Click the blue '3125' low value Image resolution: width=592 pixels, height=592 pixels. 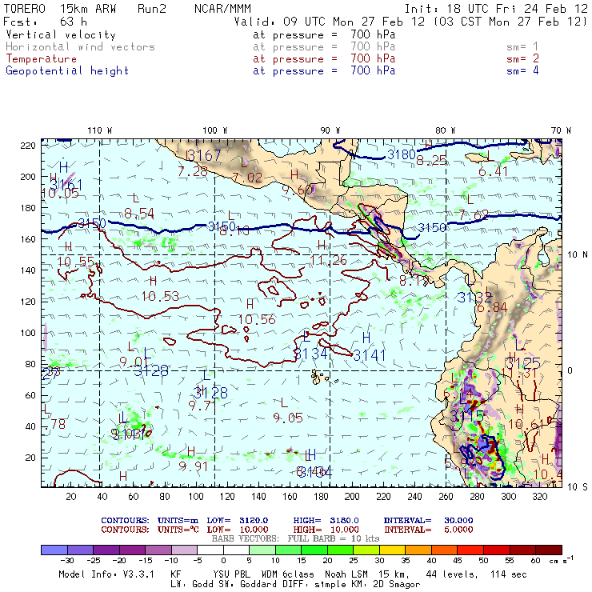coord(523,363)
